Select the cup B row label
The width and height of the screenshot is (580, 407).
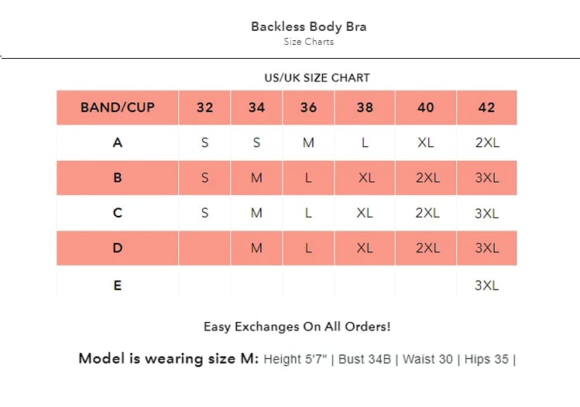point(118,178)
